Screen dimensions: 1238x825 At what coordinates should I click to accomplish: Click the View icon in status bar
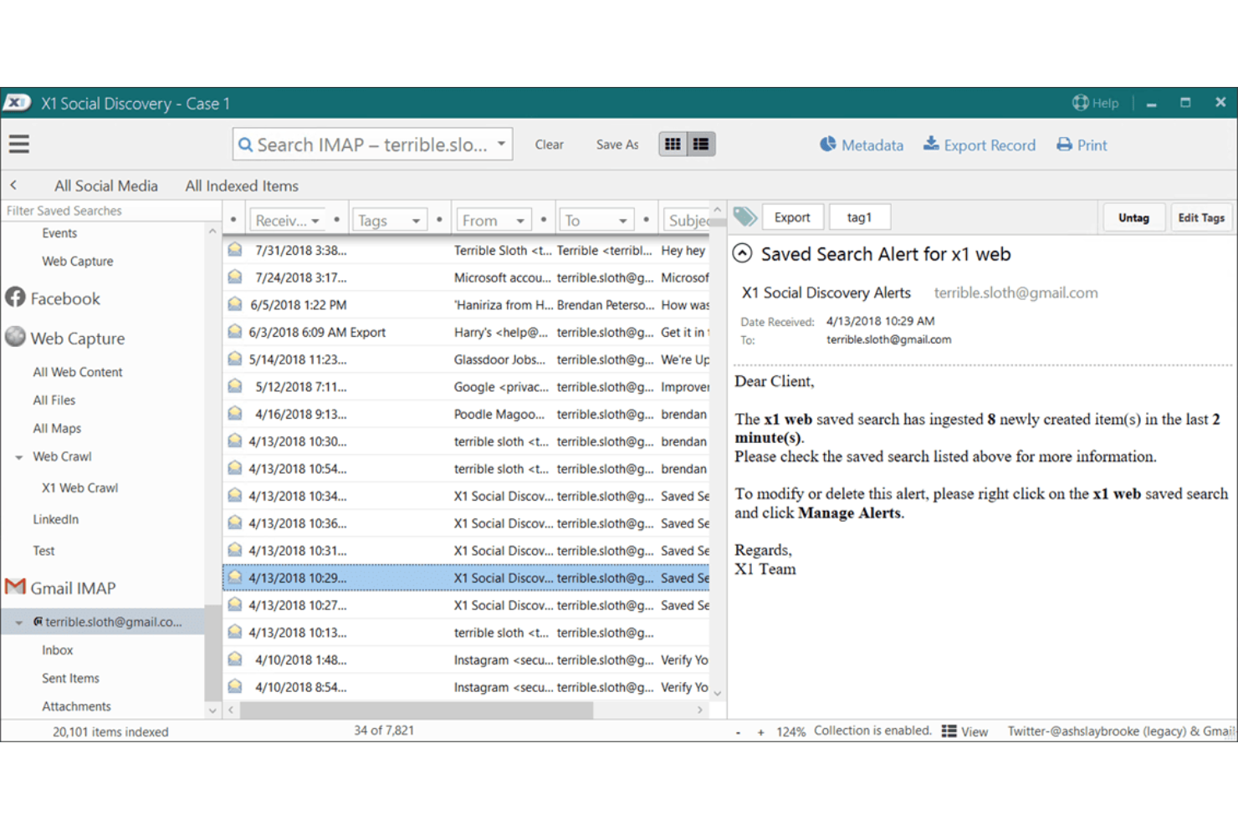[949, 731]
